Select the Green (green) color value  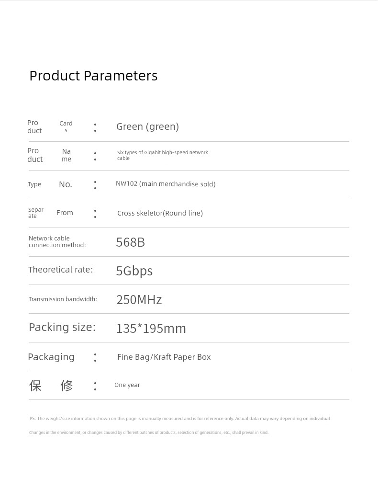point(148,126)
